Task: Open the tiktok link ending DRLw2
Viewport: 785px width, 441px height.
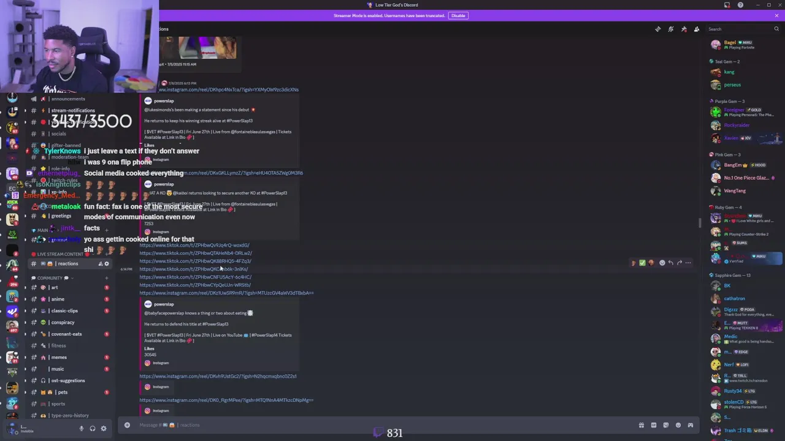Action: pyautogui.click(x=196, y=253)
